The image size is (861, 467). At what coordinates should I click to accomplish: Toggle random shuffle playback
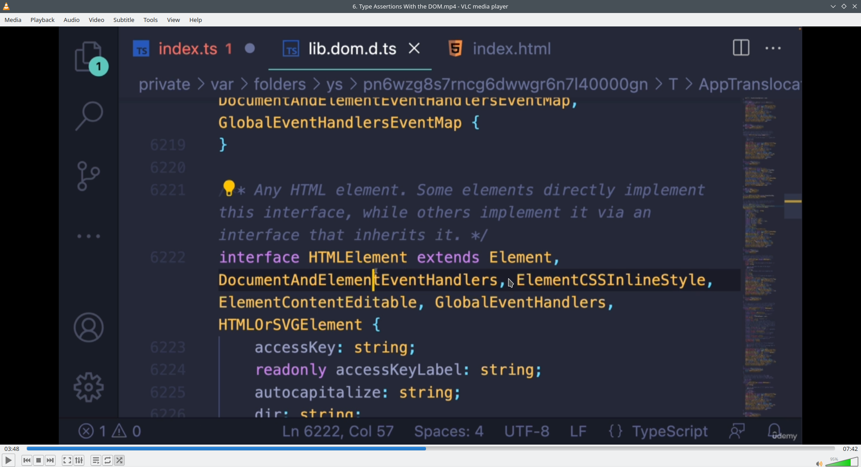click(x=120, y=460)
